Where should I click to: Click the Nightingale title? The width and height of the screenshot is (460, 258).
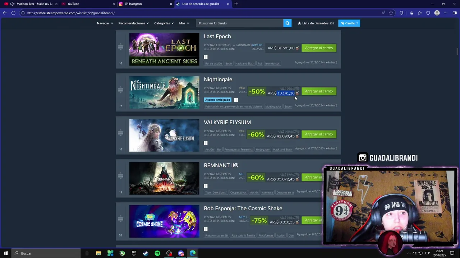tap(218, 80)
